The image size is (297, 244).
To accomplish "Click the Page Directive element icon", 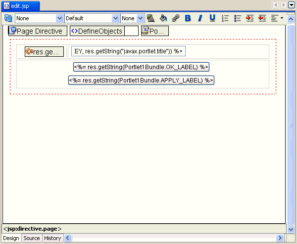I will [13, 30].
